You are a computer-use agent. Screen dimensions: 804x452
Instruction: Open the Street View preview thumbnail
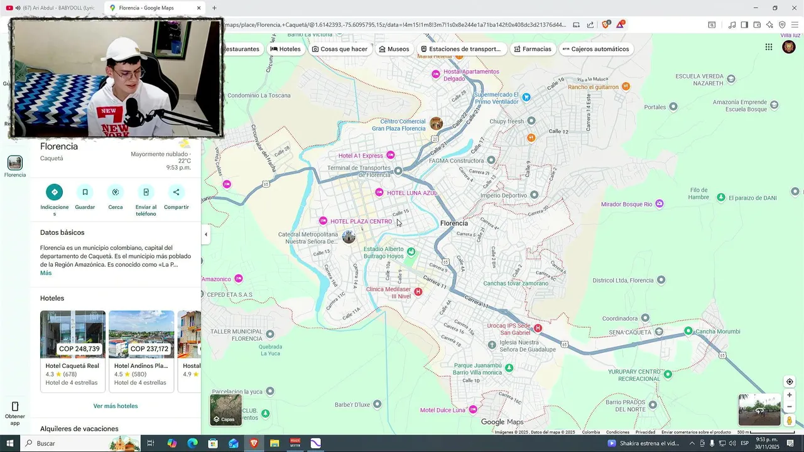click(759, 410)
